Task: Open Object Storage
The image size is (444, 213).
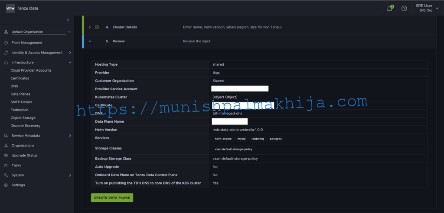Action: point(23,118)
